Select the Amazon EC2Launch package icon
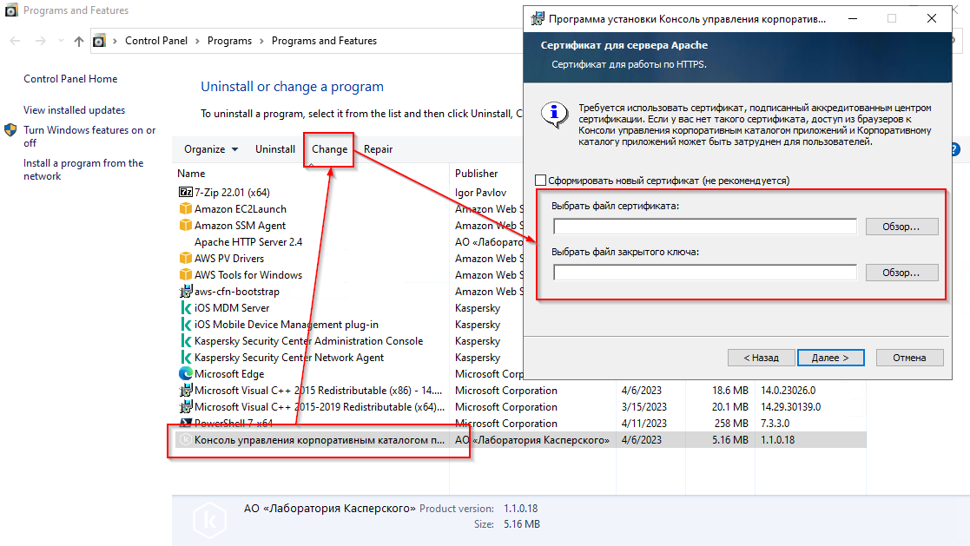Image resolution: width=970 pixels, height=546 pixels. (185, 209)
